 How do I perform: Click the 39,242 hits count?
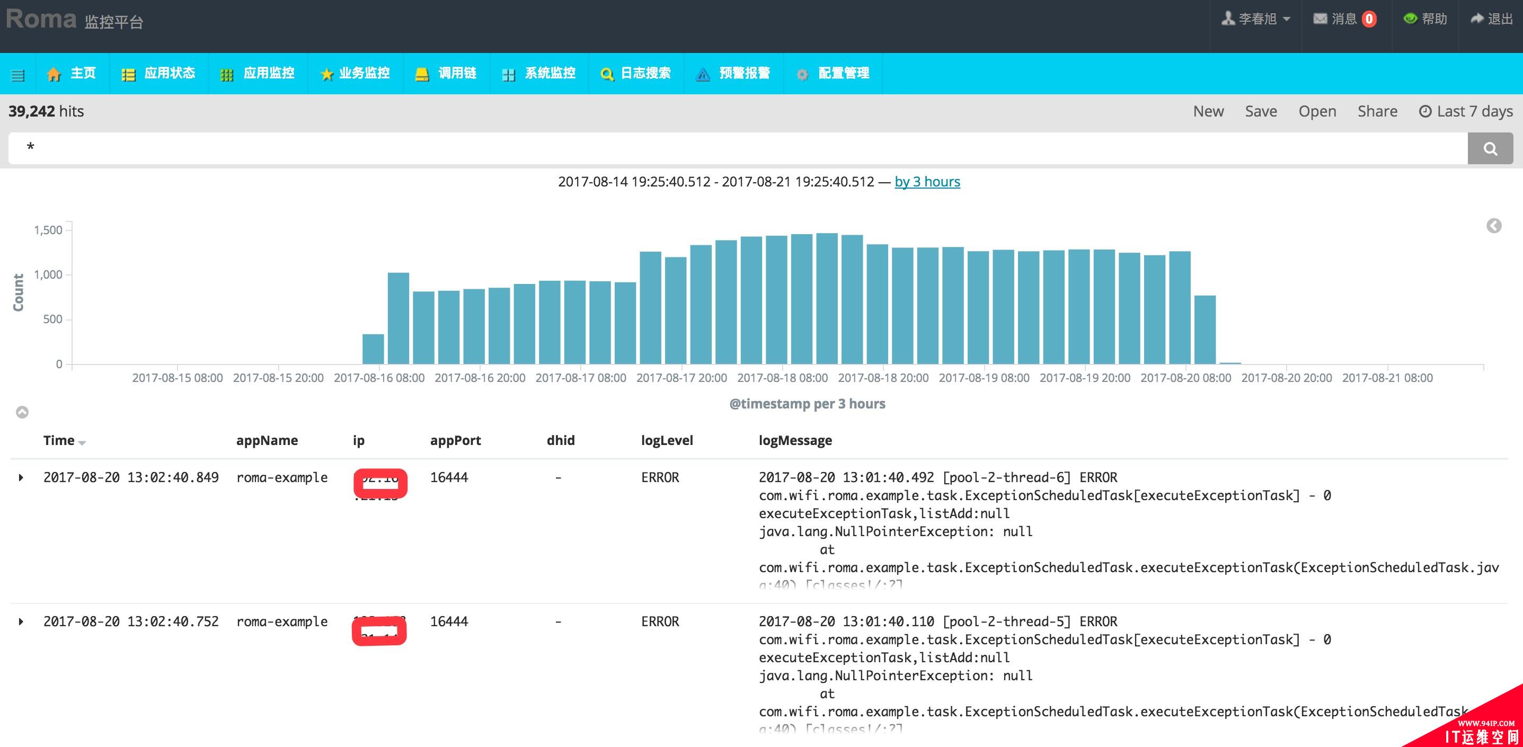[46, 111]
